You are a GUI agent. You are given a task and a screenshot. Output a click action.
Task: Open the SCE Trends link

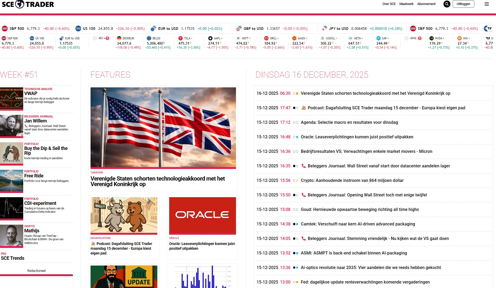[12, 258]
